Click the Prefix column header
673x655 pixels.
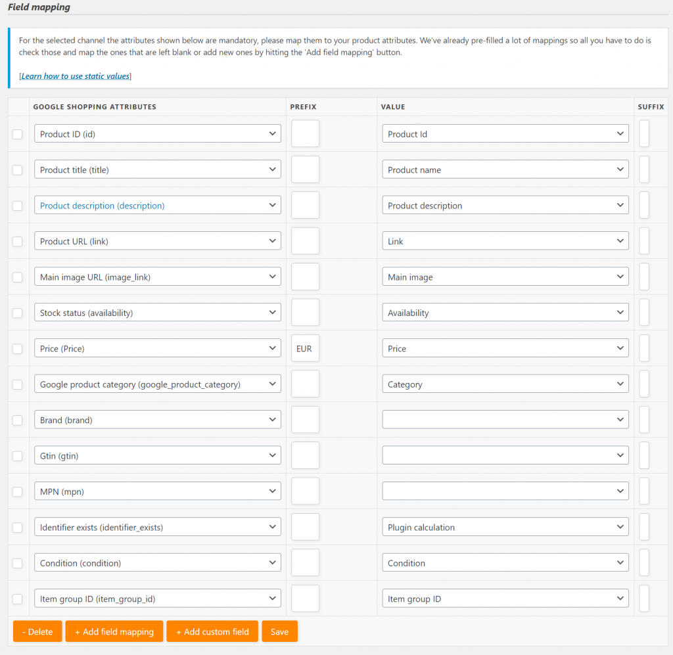[x=303, y=107]
